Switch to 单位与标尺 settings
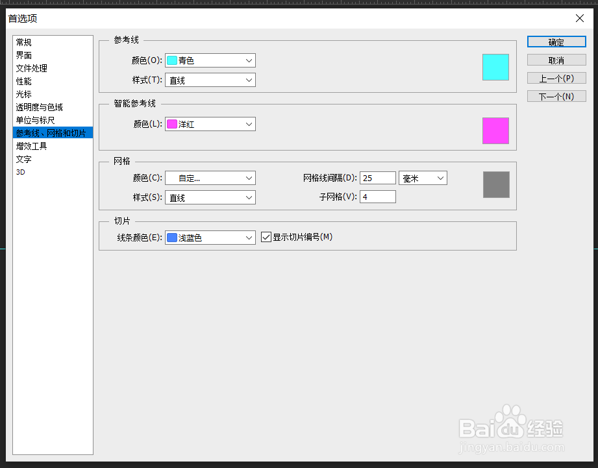This screenshot has height=468, width=598. 53,120
